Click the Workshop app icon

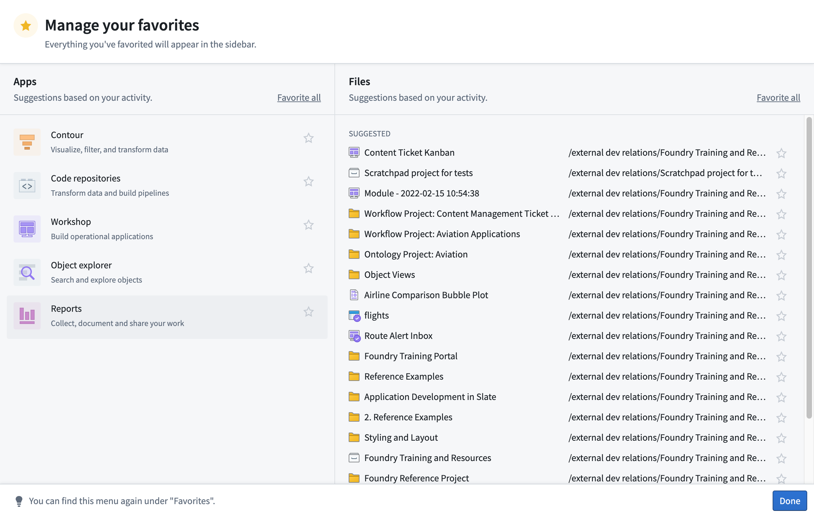[x=27, y=229]
